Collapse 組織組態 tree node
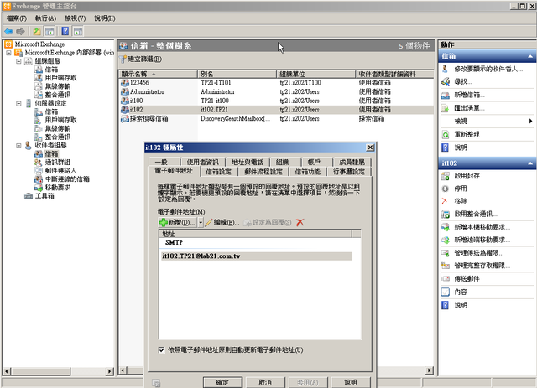The image size is (537, 388). (18, 61)
